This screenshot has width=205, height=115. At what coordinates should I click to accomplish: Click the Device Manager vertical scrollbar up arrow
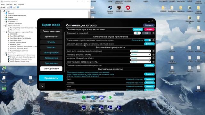pos(89,11)
